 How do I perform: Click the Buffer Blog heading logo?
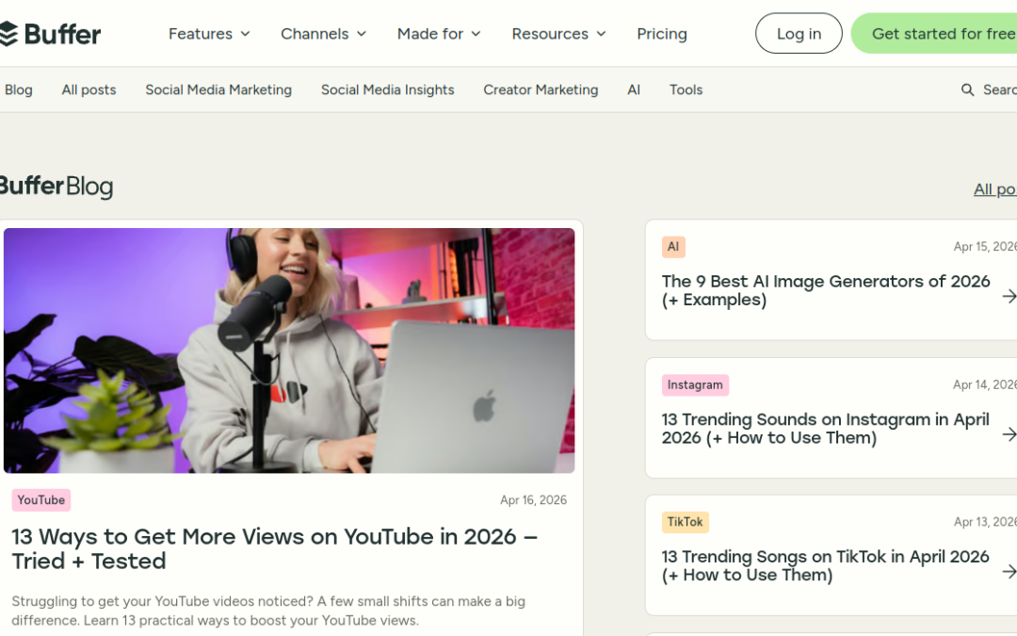tap(56, 187)
